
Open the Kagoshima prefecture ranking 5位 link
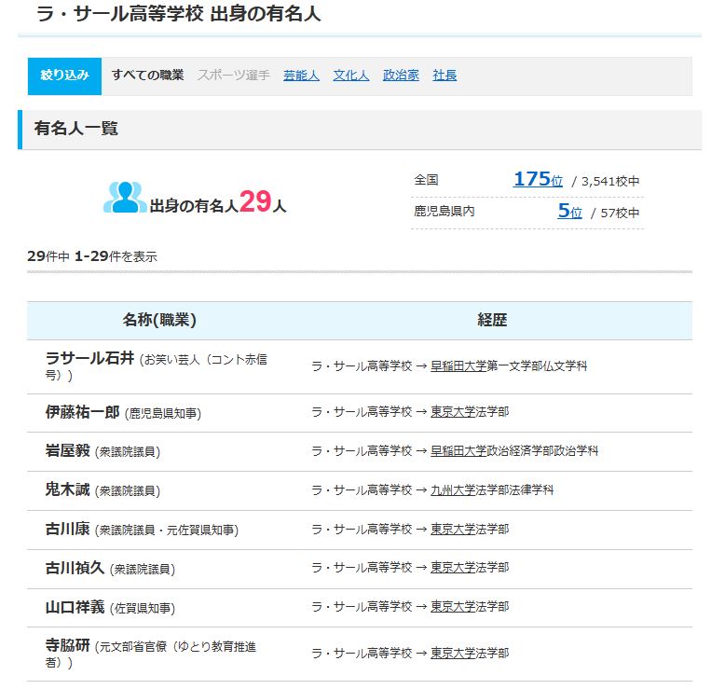569,212
